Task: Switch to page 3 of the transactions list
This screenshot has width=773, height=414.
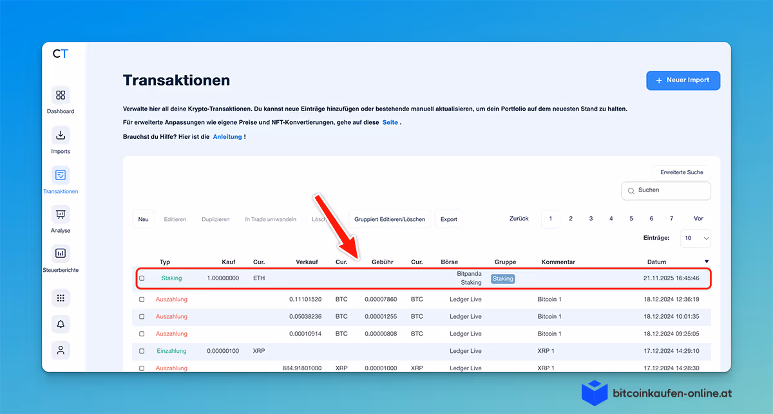Action: coord(591,218)
